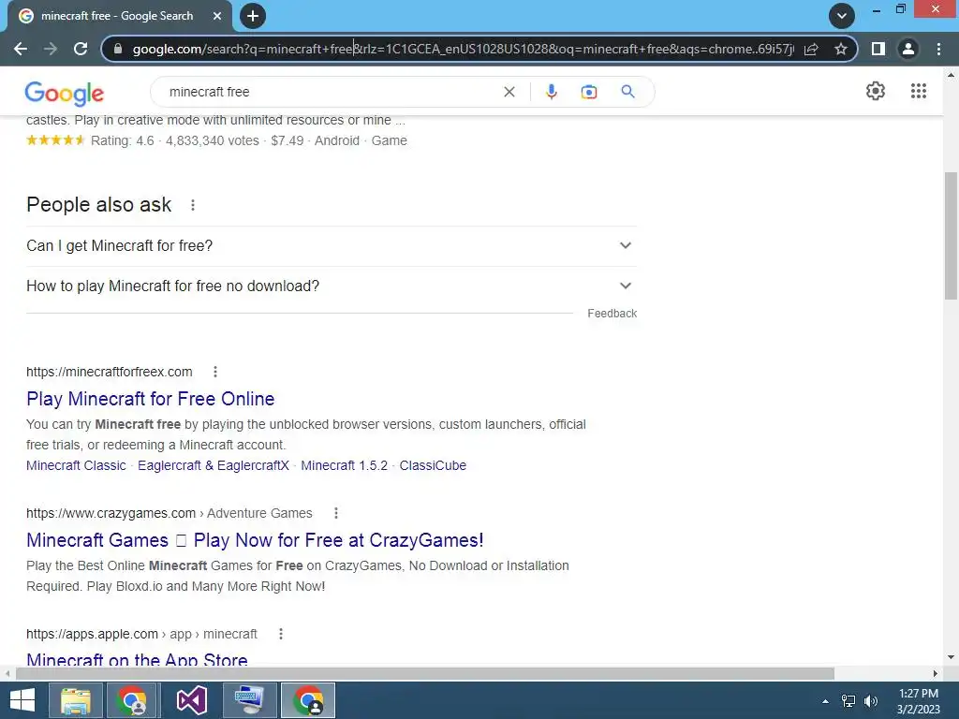Open the People also ask options menu
This screenshot has width=959, height=719.
[193, 205]
